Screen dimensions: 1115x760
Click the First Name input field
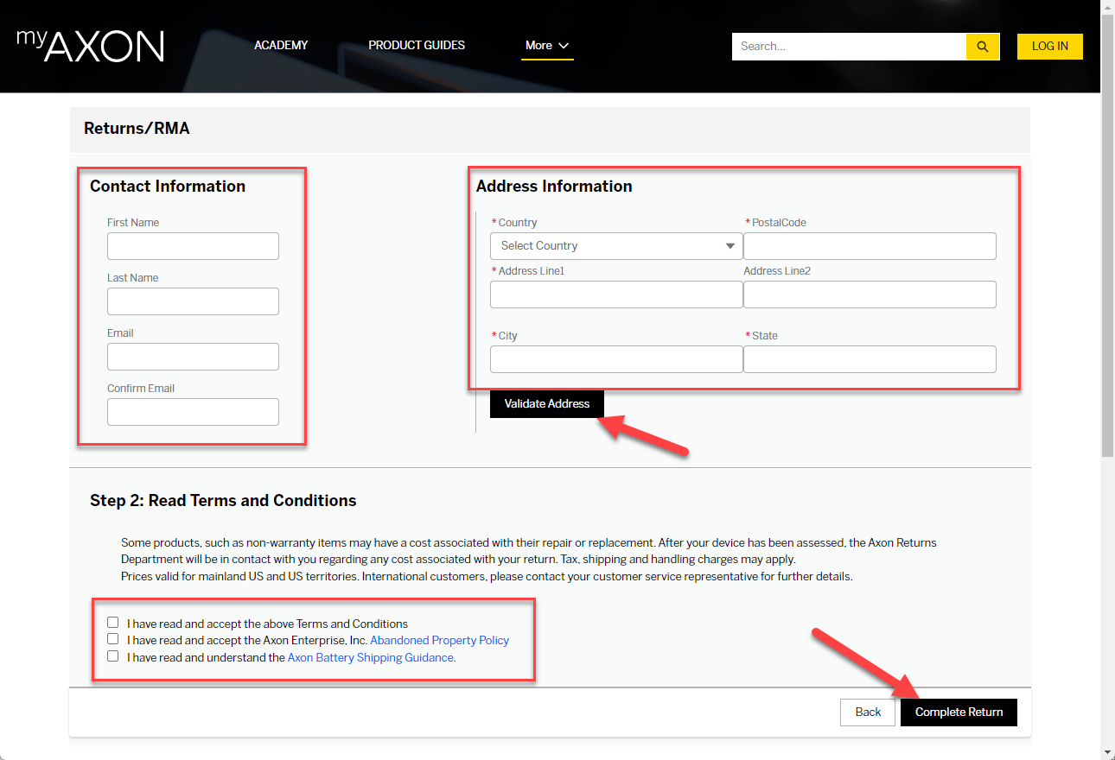click(192, 246)
